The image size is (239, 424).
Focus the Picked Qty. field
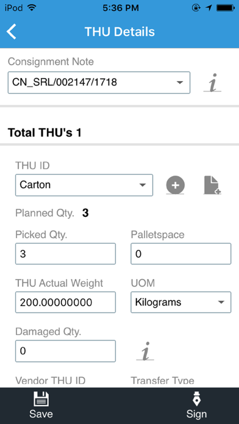point(65,253)
